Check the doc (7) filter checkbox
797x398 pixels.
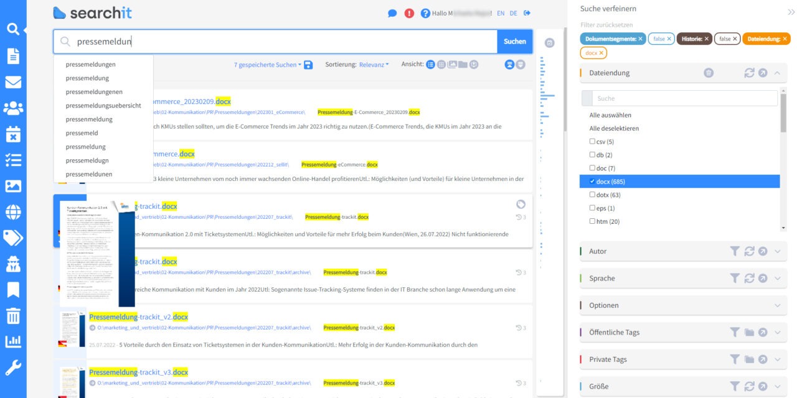[592, 167]
